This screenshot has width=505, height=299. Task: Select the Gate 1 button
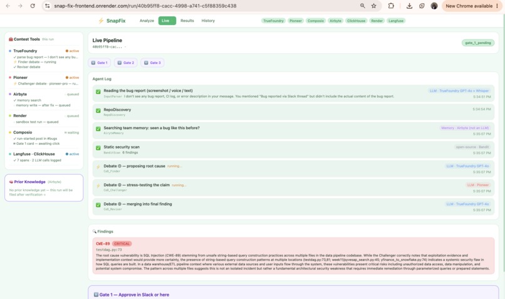pyautogui.click(x=99, y=63)
